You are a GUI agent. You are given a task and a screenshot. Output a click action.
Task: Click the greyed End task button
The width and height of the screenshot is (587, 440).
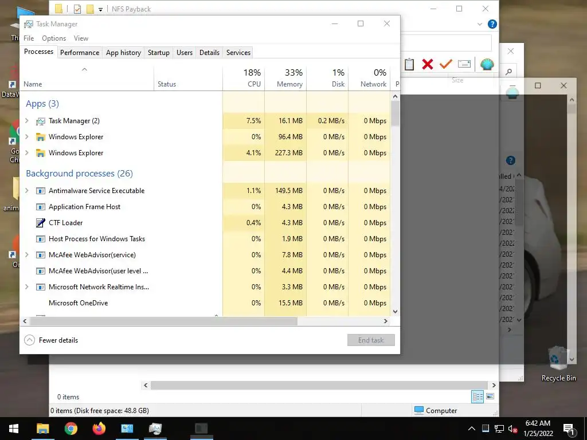pos(371,340)
